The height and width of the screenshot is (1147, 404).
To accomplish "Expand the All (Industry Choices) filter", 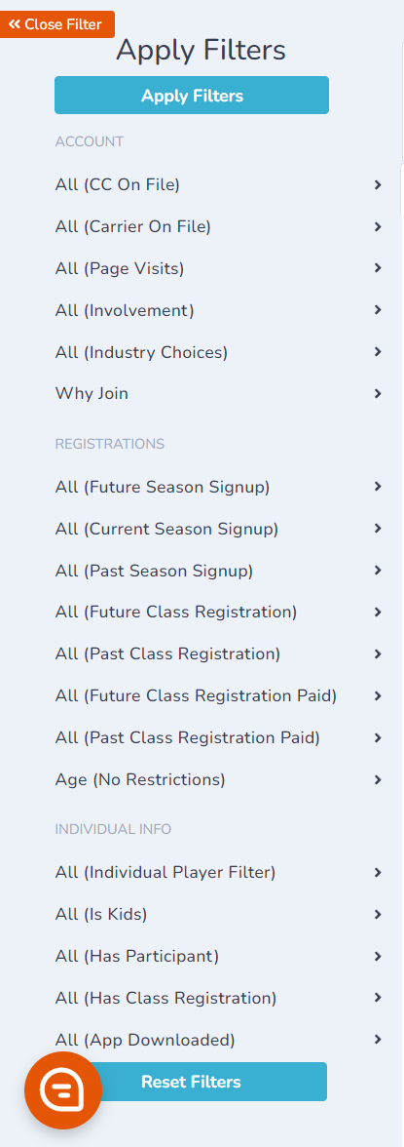I will (x=219, y=352).
